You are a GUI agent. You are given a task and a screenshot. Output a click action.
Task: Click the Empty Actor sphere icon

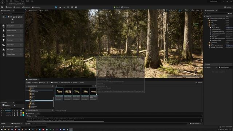point(4,26)
